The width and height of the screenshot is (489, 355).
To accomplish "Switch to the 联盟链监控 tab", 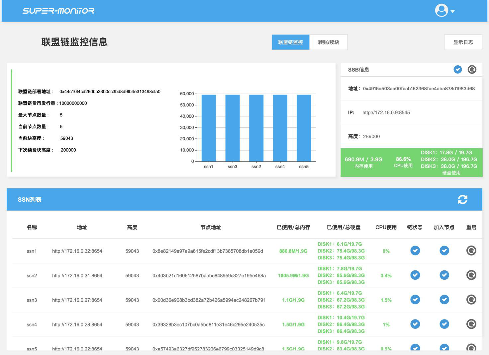I will pyautogui.click(x=290, y=42).
